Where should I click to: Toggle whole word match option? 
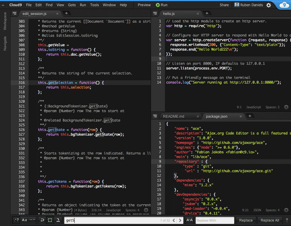pos(32,220)
